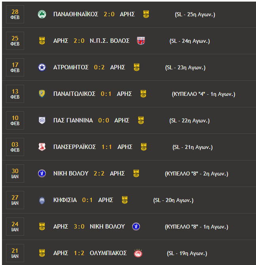Click the Kifisia team crest
The image size is (256, 265).
(42, 200)
